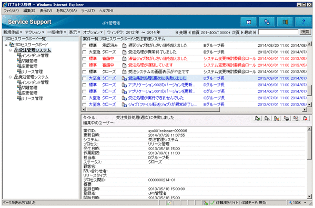Click the detail pane vertical scrollbar thumb
This screenshot has width=315, height=208.
tap(310, 145)
